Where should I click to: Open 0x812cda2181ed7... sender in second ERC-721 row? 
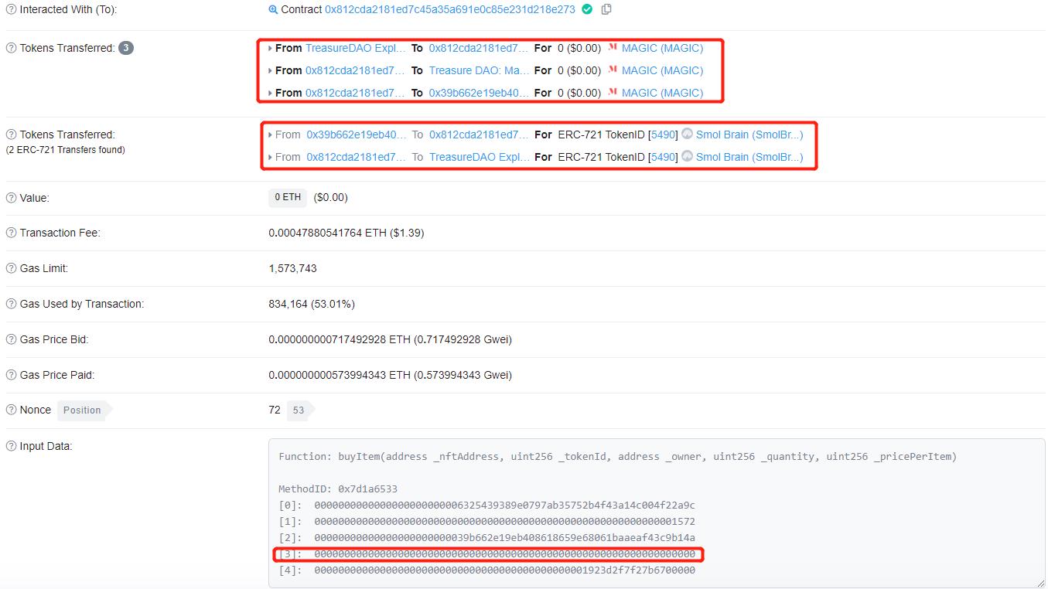coord(356,157)
